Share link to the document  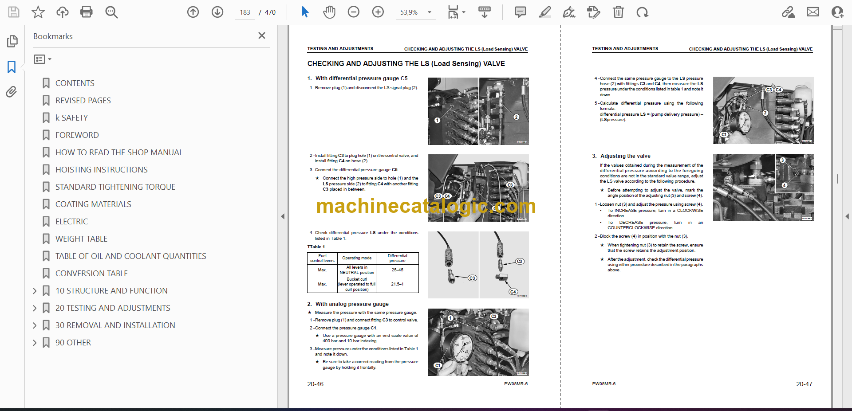[x=789, y=12]
